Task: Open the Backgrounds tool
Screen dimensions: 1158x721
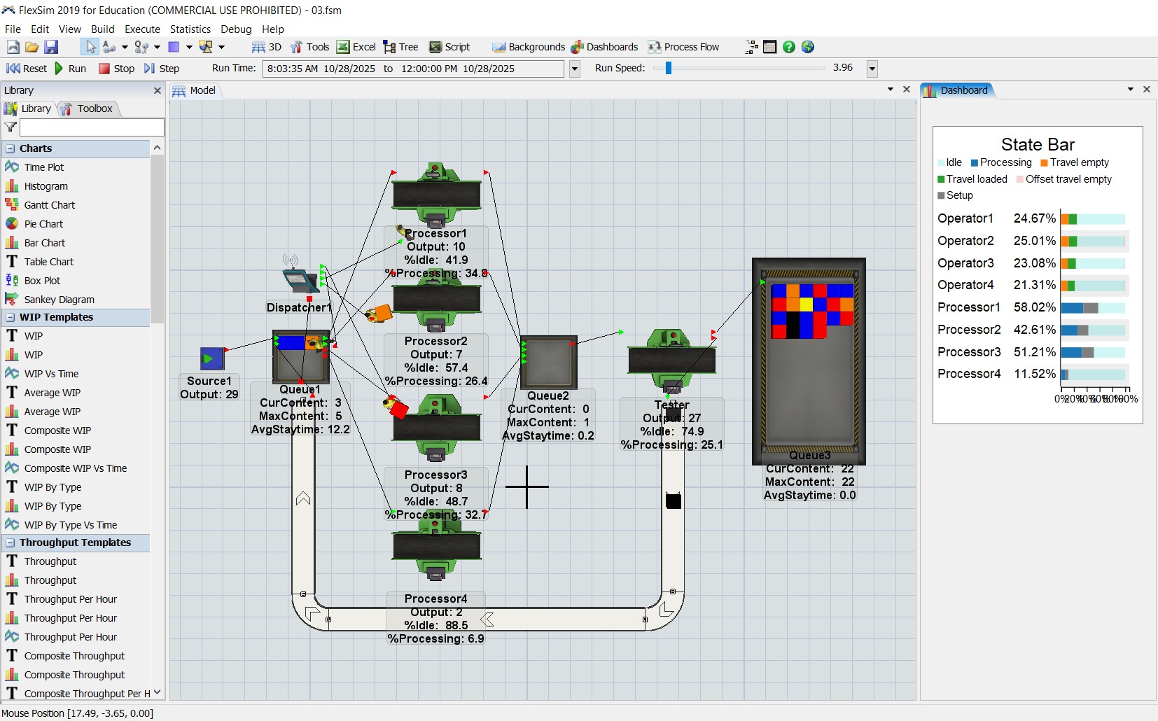Action: click(x=529, y=47)
